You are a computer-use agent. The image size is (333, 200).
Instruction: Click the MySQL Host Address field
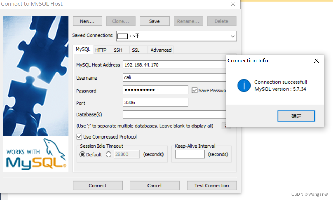pyautogui.click(x=174, y=65)
